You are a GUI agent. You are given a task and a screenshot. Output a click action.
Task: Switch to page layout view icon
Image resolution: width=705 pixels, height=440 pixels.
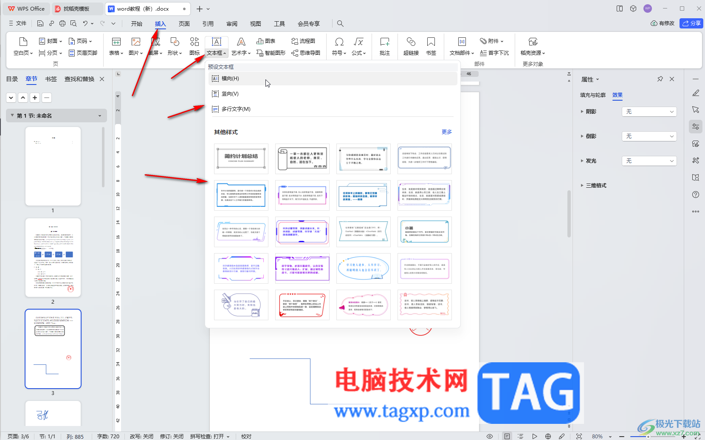[x=507, y=437]
